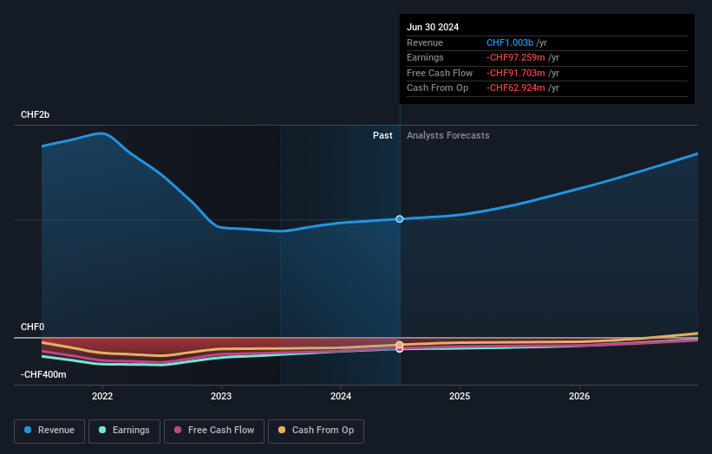Click the Free Cash Flow label in tooltip

pyautogui.click(x=440, y=73)
